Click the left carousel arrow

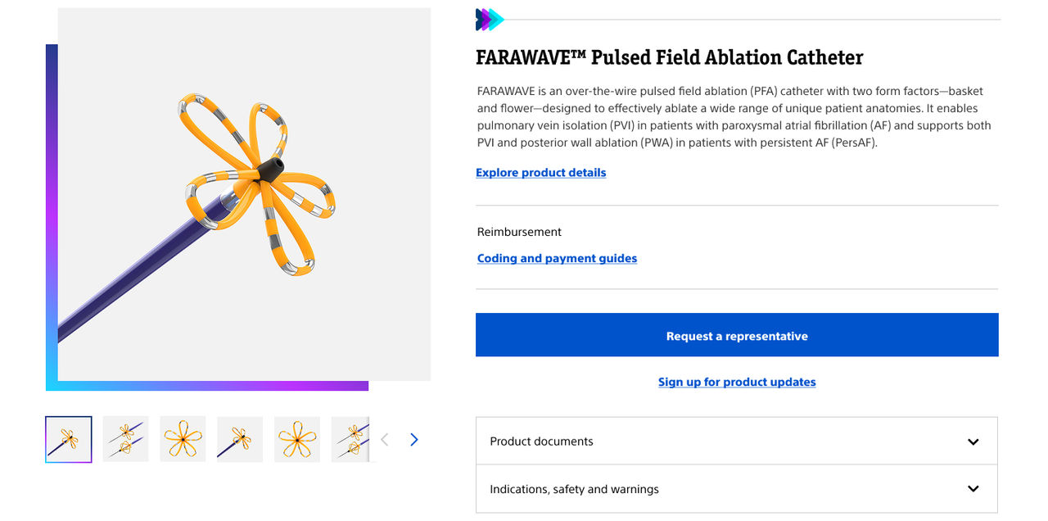385,440
